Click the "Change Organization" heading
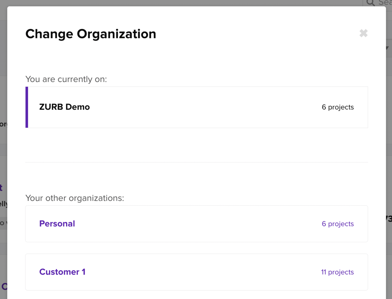Screen dimensions: 392x299 coord(91,34)
